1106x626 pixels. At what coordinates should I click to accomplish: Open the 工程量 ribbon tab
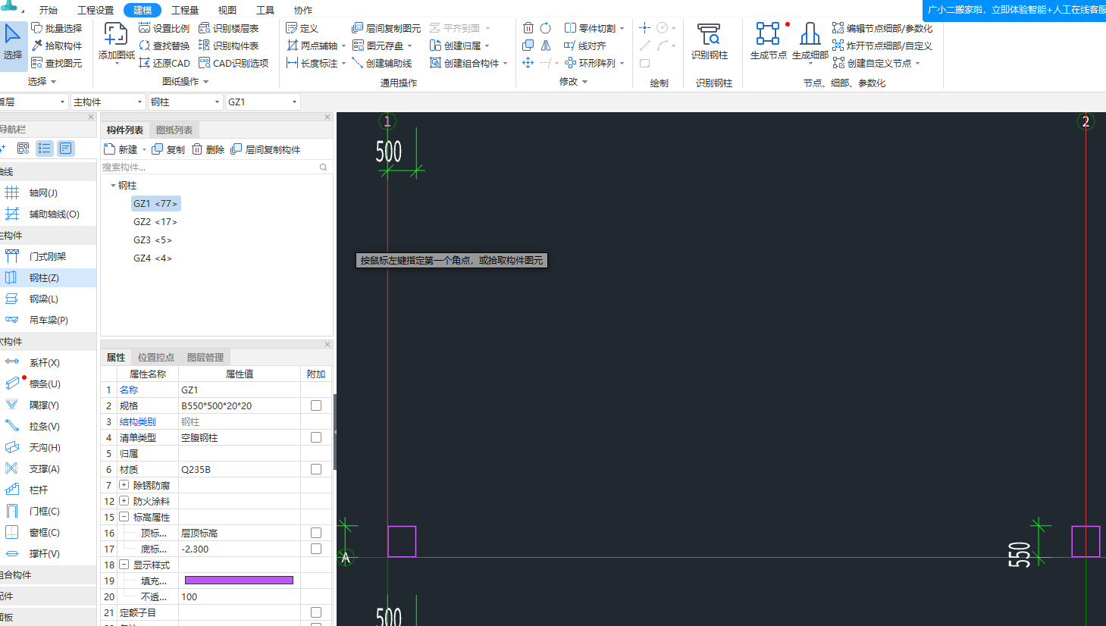coord(185,10)
